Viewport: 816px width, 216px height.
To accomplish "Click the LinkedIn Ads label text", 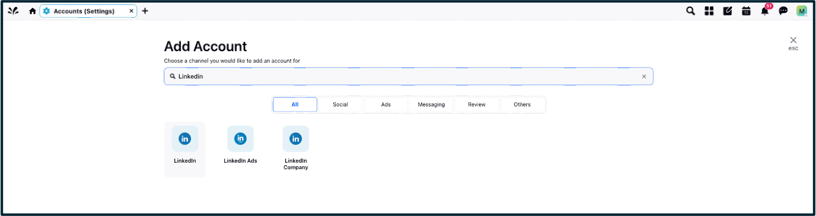I will 240,161.
